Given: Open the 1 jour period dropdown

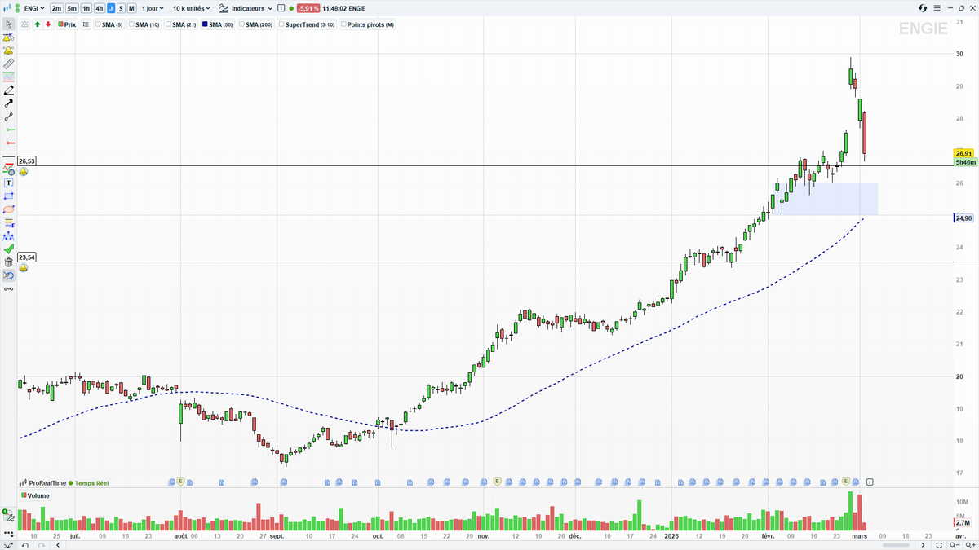Looking at the screenshot, I should pyautogui.click(x=153, y=8).
